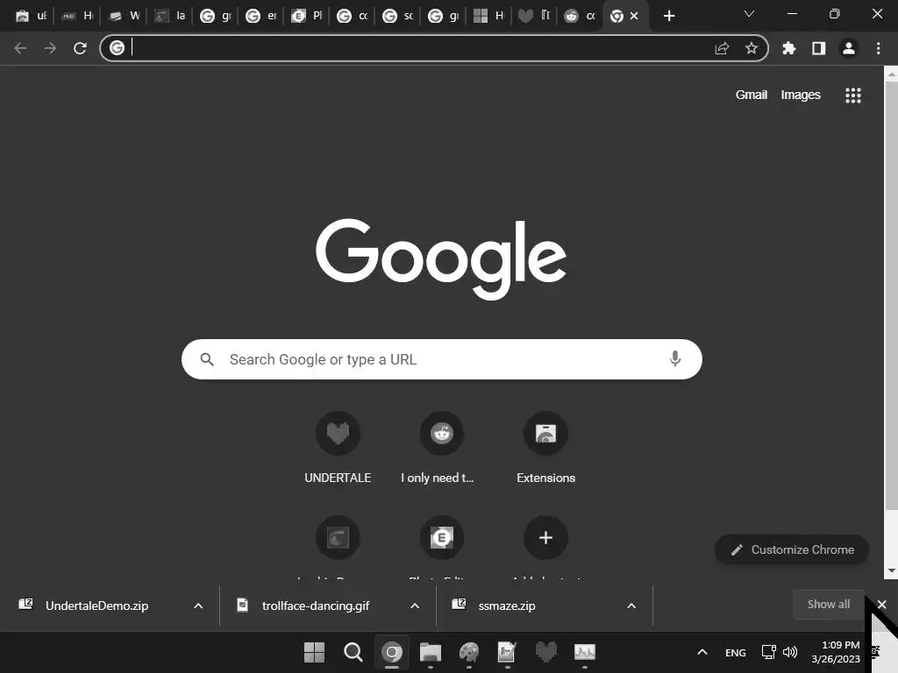Reload the current page

pyautogui.click(x=80, y=48)
